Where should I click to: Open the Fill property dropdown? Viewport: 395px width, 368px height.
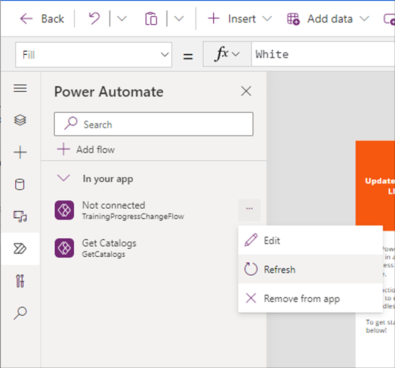pyautogui.click(x=94, y=54)
